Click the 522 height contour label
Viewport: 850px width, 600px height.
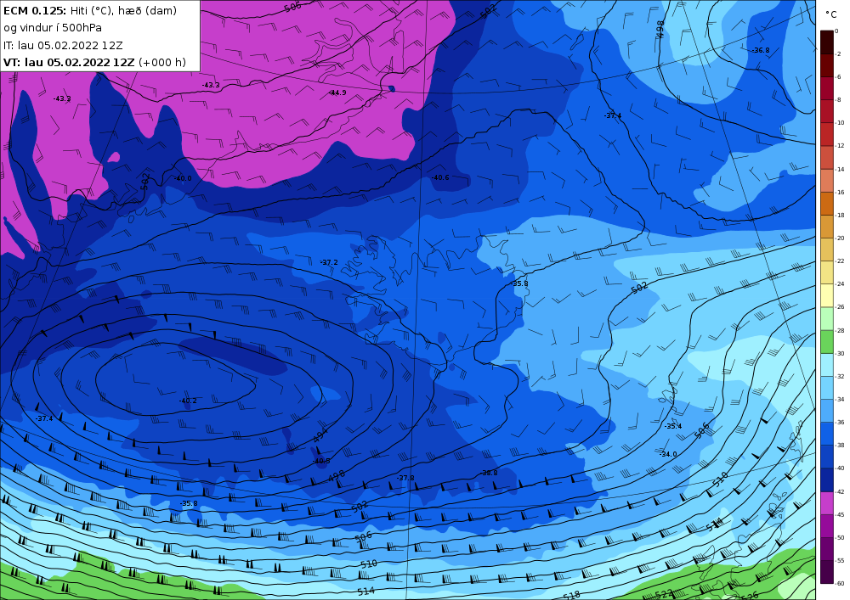(x=664, y=595)
